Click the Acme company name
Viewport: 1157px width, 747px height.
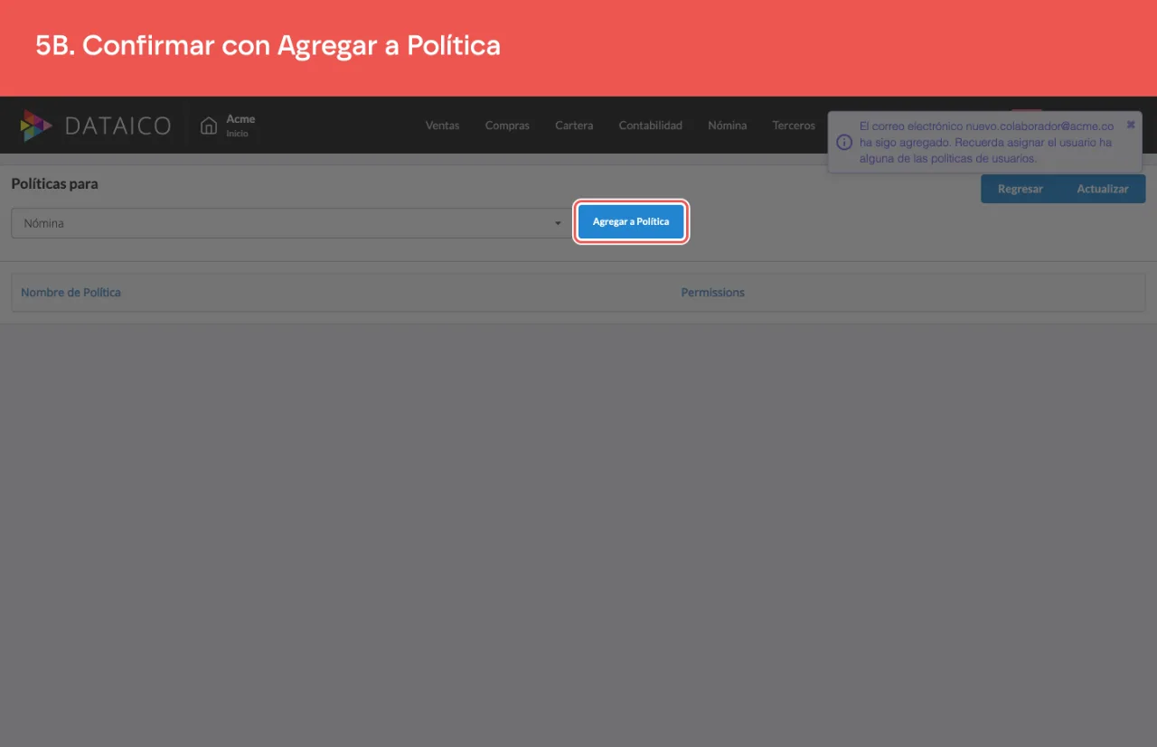pos(240,119)
